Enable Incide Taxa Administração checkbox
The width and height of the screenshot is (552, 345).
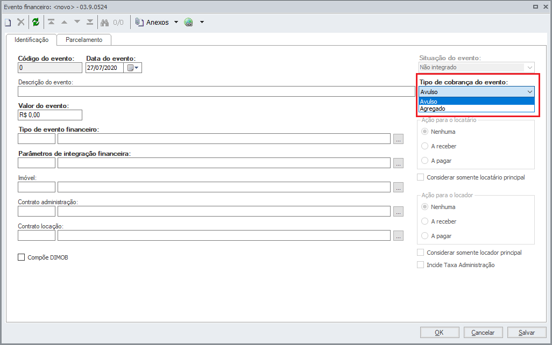tap(420, 265)
